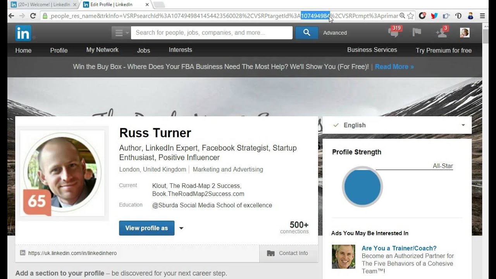Screen dimensions: 496x279
Task: Click the Profile Strength blue circle meter
Action: point(362,187)
